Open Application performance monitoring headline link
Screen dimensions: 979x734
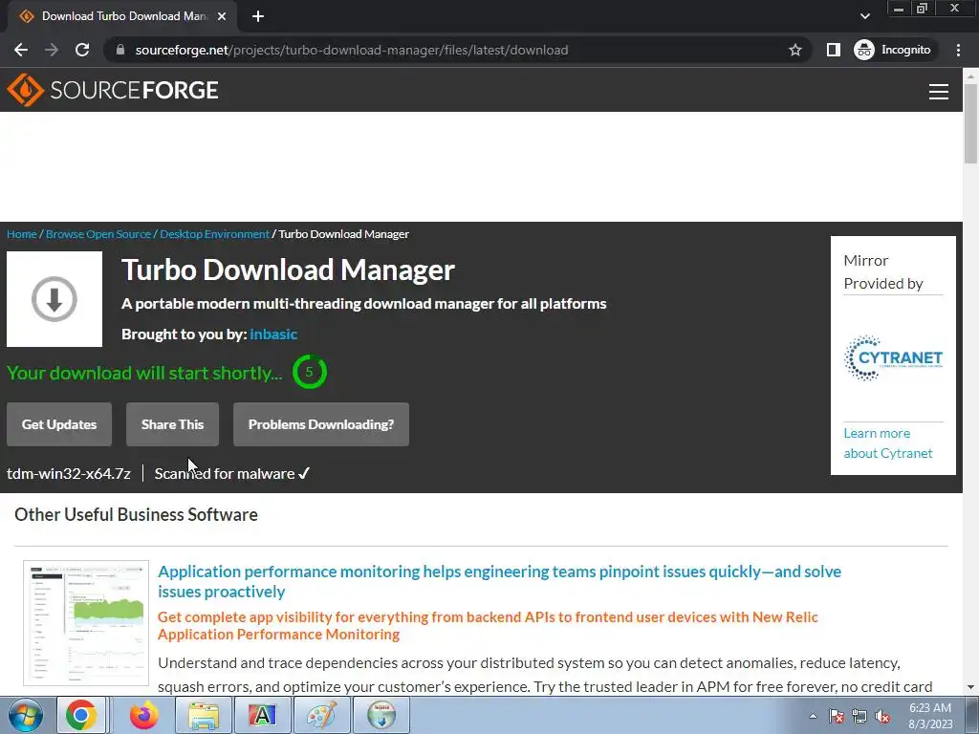pos(499,581)
